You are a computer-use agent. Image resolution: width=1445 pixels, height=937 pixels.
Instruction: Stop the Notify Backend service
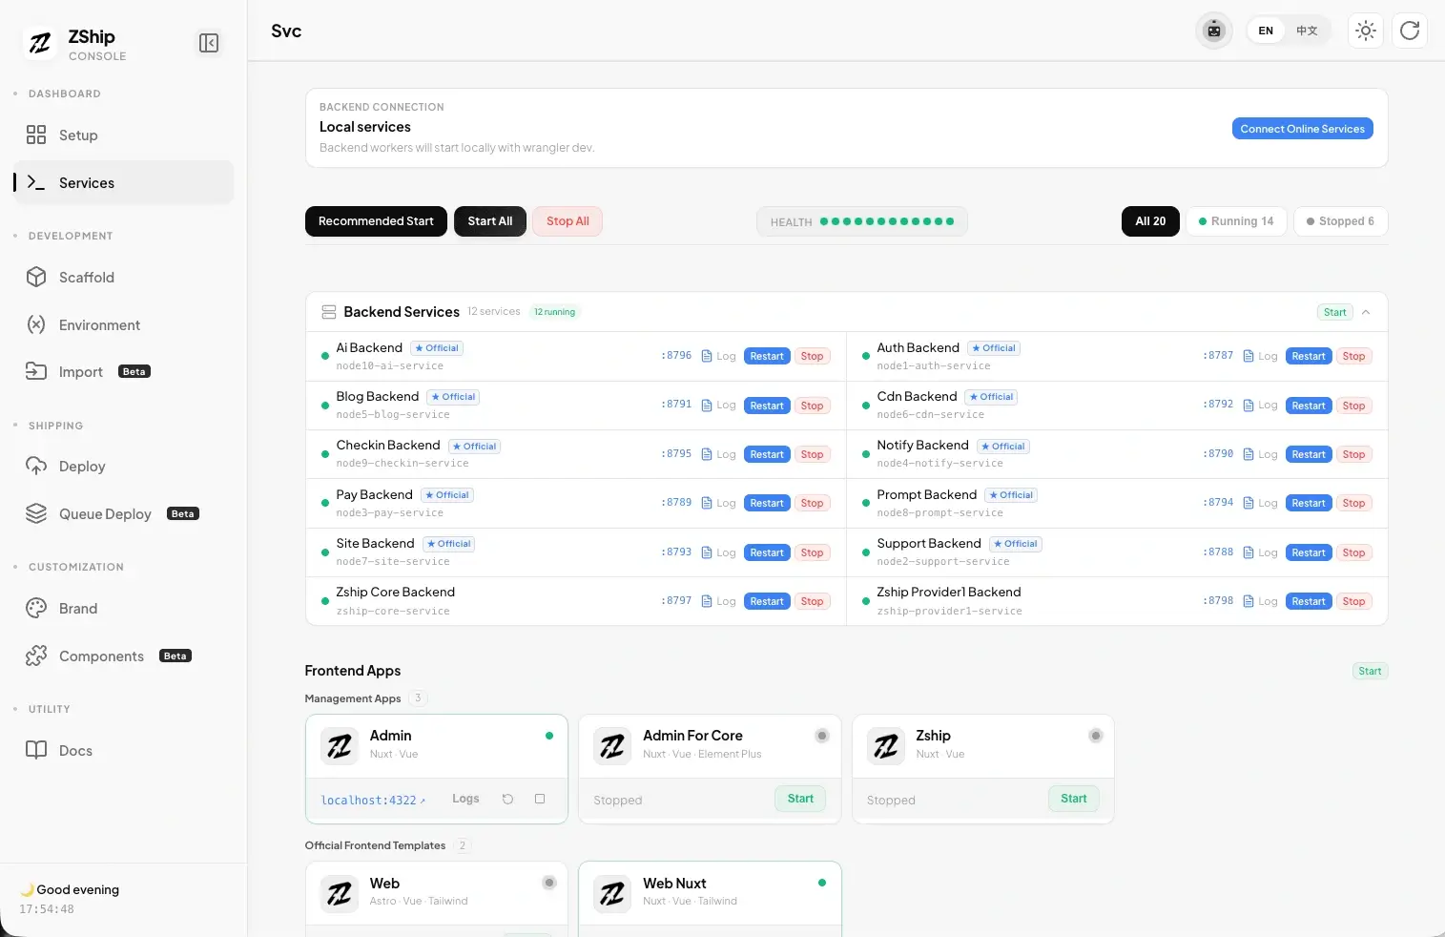pyautogui.click(x=1353, y=454)
